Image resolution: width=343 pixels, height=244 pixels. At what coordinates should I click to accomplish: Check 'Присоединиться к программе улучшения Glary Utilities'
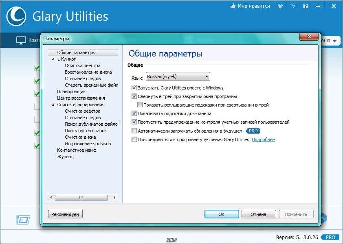134,139
